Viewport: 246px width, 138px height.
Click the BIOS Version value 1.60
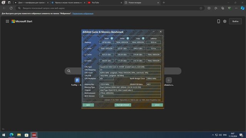tap(130, 96)
